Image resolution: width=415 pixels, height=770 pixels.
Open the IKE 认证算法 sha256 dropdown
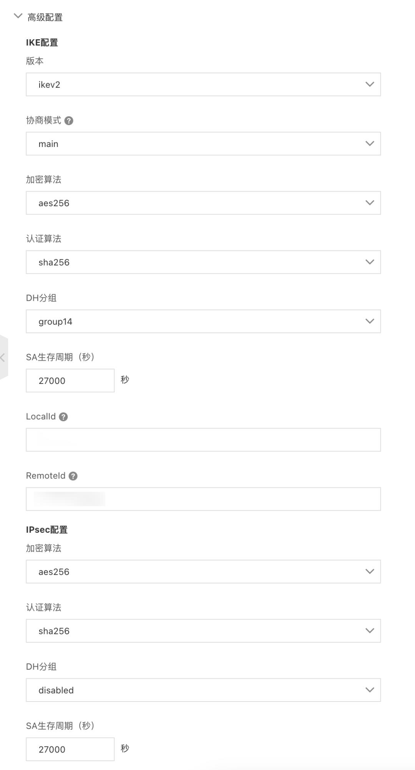coord(203,262)
